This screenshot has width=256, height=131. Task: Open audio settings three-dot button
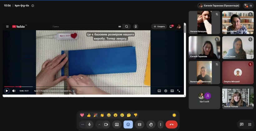pyautogui.click(x=82, y=124)
